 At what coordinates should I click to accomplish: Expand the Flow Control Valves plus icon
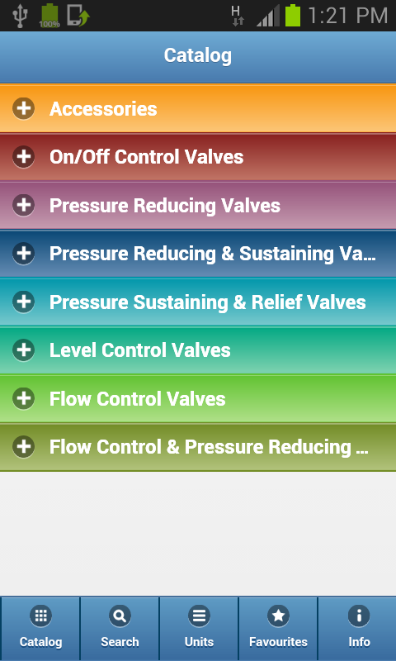coord(23,398)
